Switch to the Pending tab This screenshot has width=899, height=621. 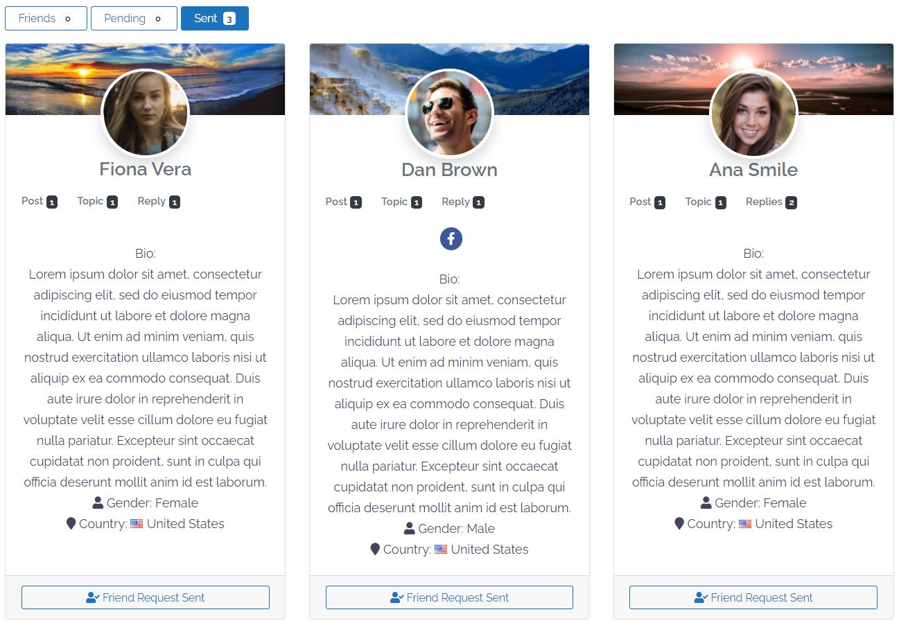click(x=134, y=19)
